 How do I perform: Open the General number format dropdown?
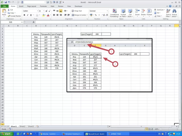click(x=107, y=11)
